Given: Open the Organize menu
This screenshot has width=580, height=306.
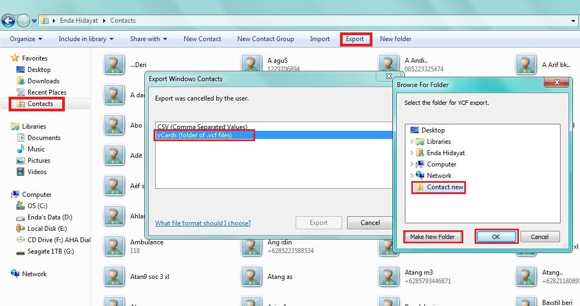Looking at the screenshot, I should tap(26, 39).
